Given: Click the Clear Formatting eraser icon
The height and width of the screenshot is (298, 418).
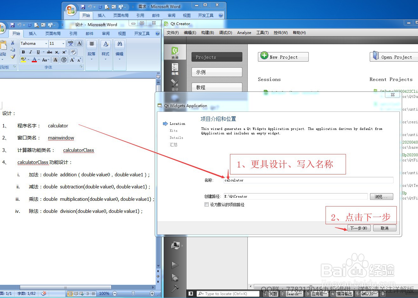Looking at the screenshot, I should point(73,52).
